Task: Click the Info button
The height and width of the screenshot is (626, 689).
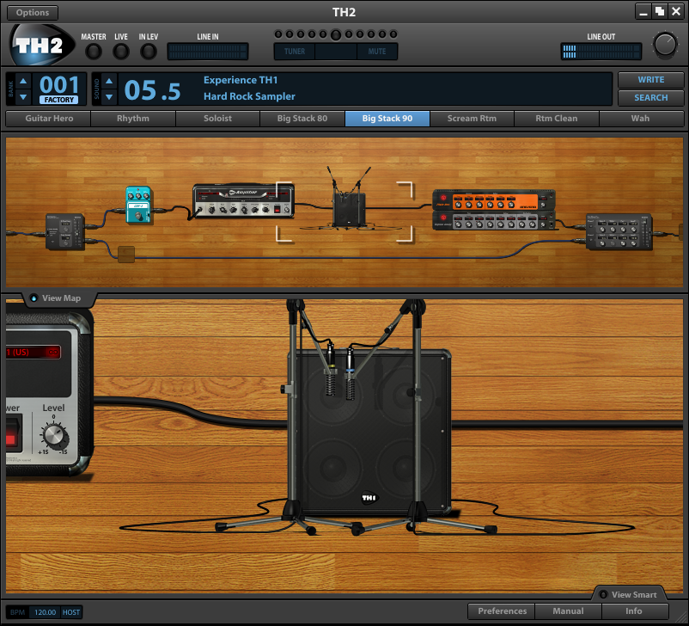Action: pyautogui.click(x=634, y=611)
